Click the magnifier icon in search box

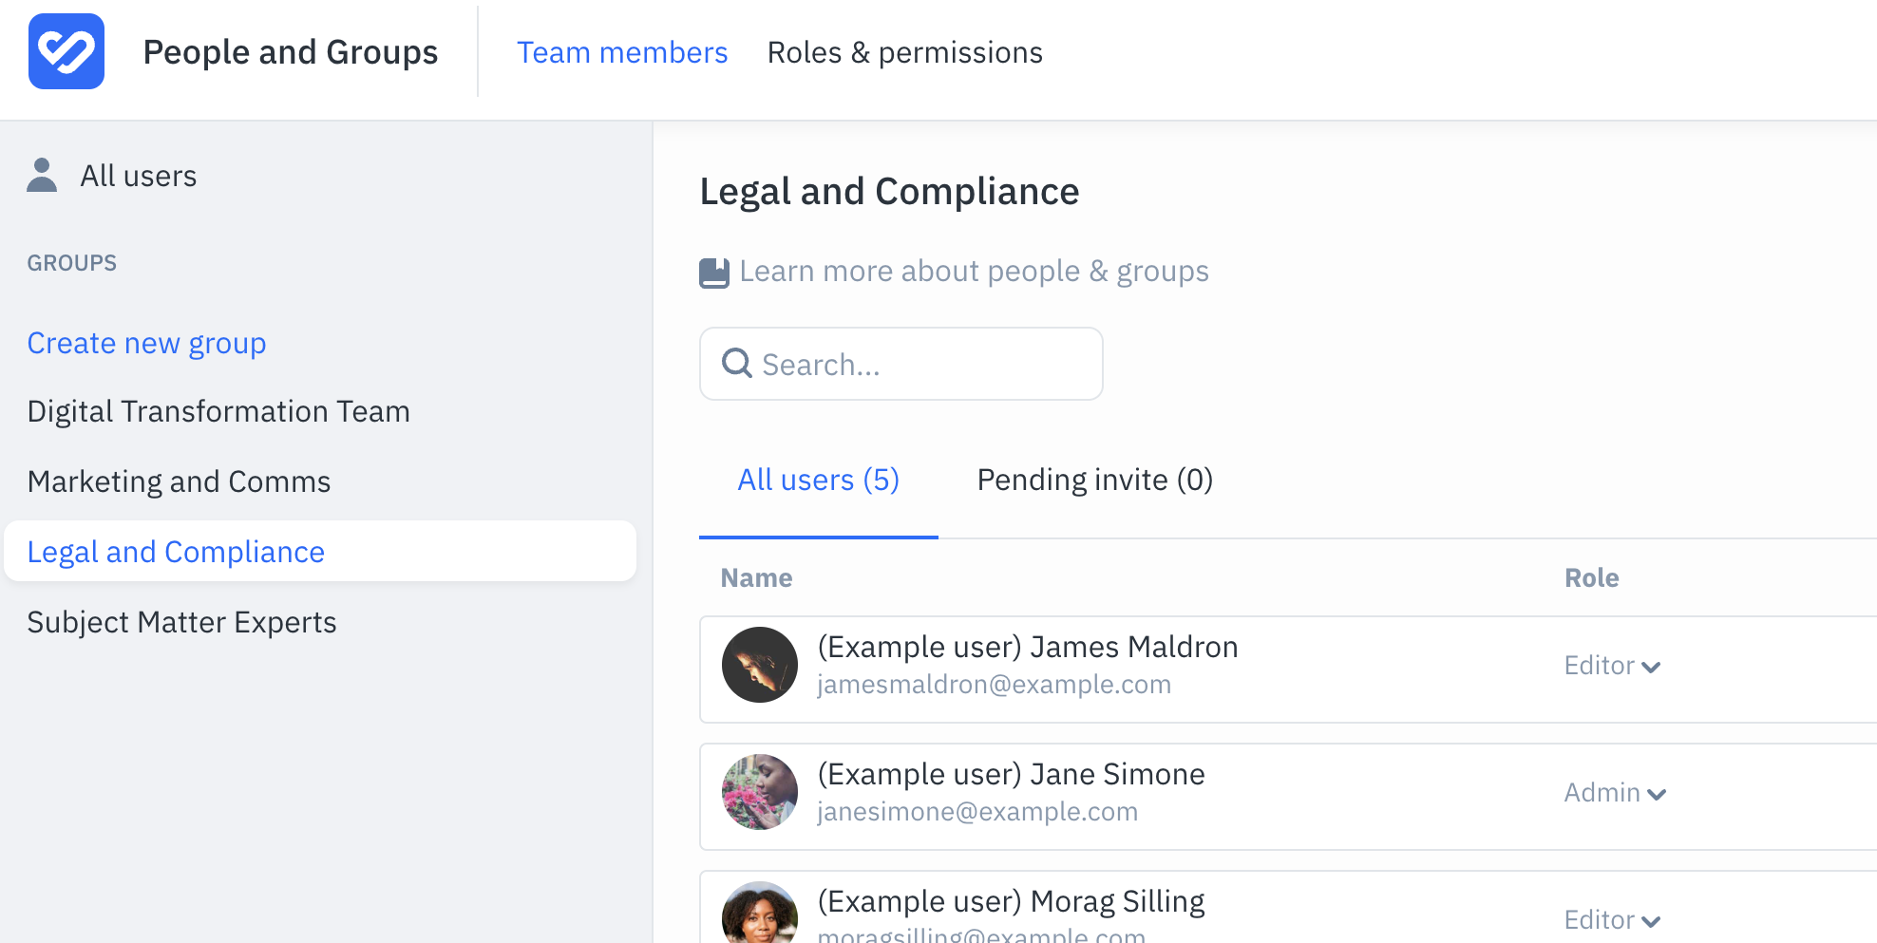point(737,363)
